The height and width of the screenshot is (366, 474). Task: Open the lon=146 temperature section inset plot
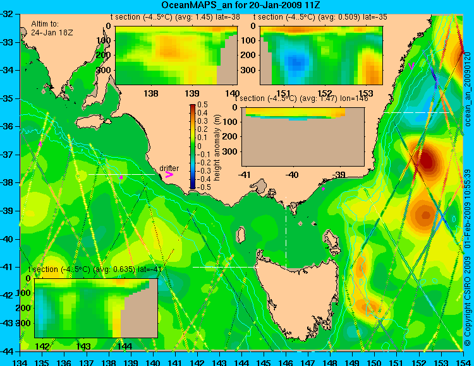tap(303, 137)
